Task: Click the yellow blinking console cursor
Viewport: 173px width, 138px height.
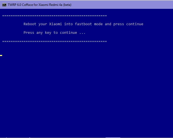Action: tap(1, 55)
